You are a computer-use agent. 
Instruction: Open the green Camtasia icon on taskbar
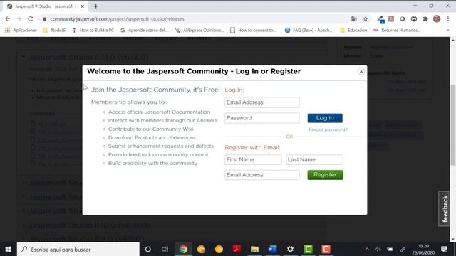(x=308, y=250)
